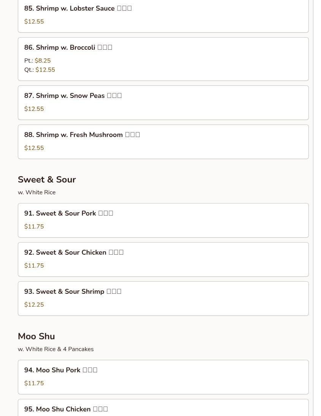Click the price under Shrimp w. Fresh Mushroom
Screen dimensions: 321x416
coord(34,148)
